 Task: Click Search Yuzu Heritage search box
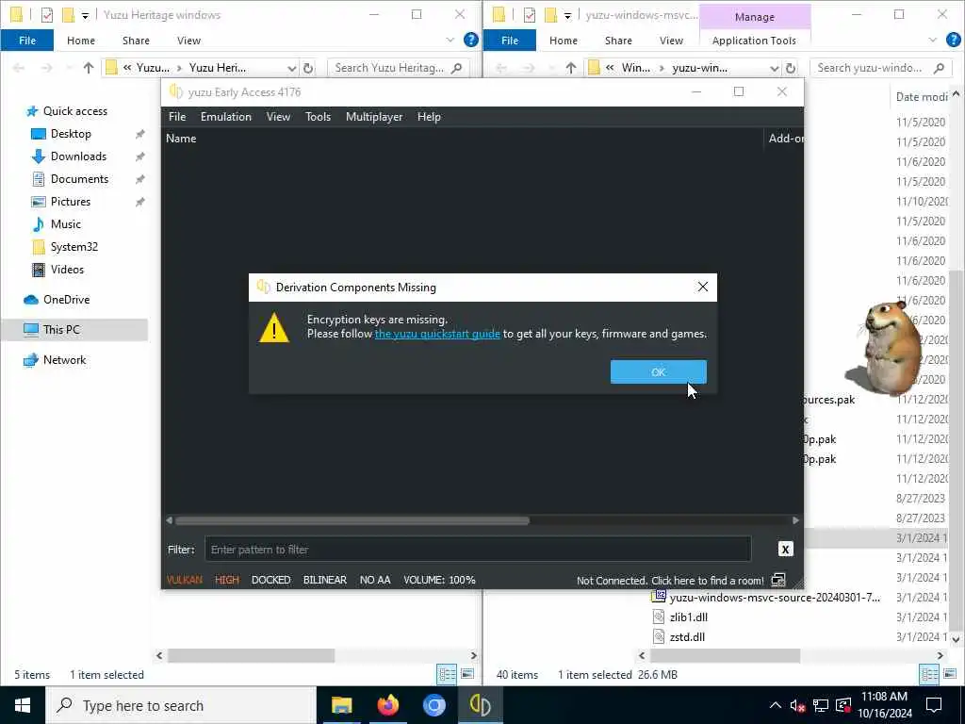399,68
